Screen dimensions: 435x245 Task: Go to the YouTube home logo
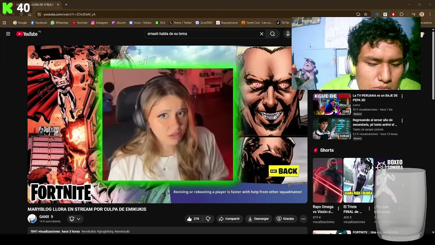point(27,34)
